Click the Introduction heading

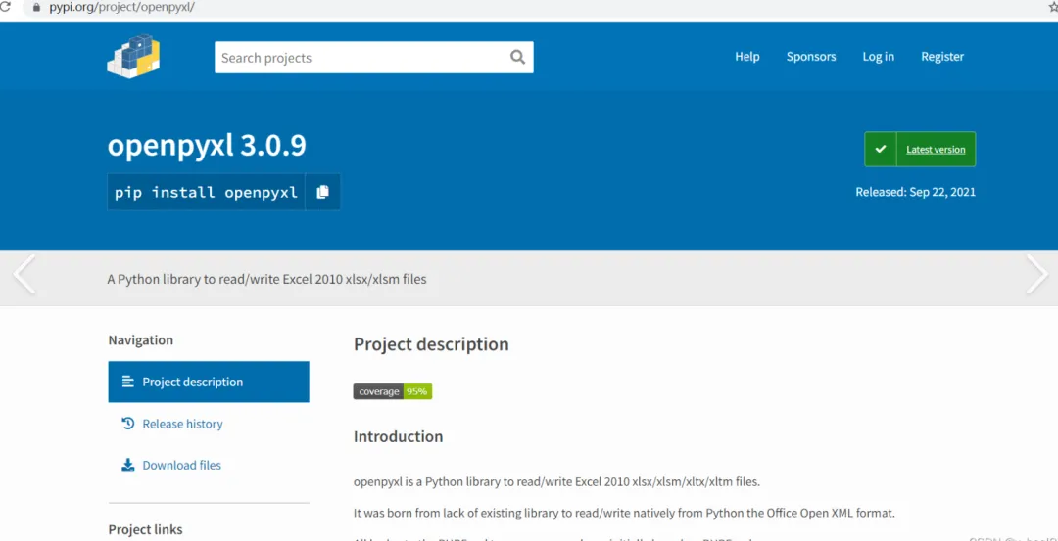398,436
